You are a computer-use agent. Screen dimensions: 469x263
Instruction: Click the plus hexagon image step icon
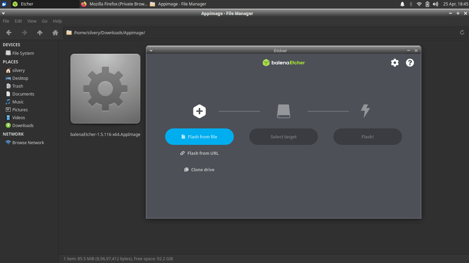[199, 111]
